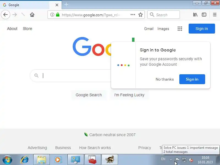
Task: Open the Store link
Action: click(x=28, y=29)
